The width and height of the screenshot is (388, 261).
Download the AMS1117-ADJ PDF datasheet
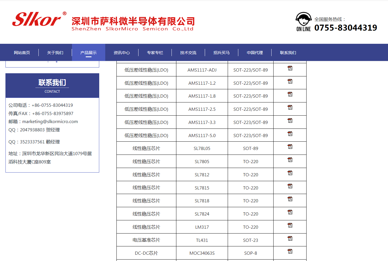pyautogui.click(x=290, y=68)
